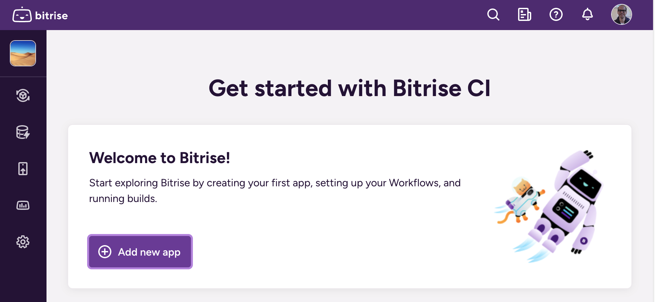Click the 'Get started with Bitrise CI' heading
Image resolution: width=655 pixels, height=302 pixels.
[x=349, y=88]
